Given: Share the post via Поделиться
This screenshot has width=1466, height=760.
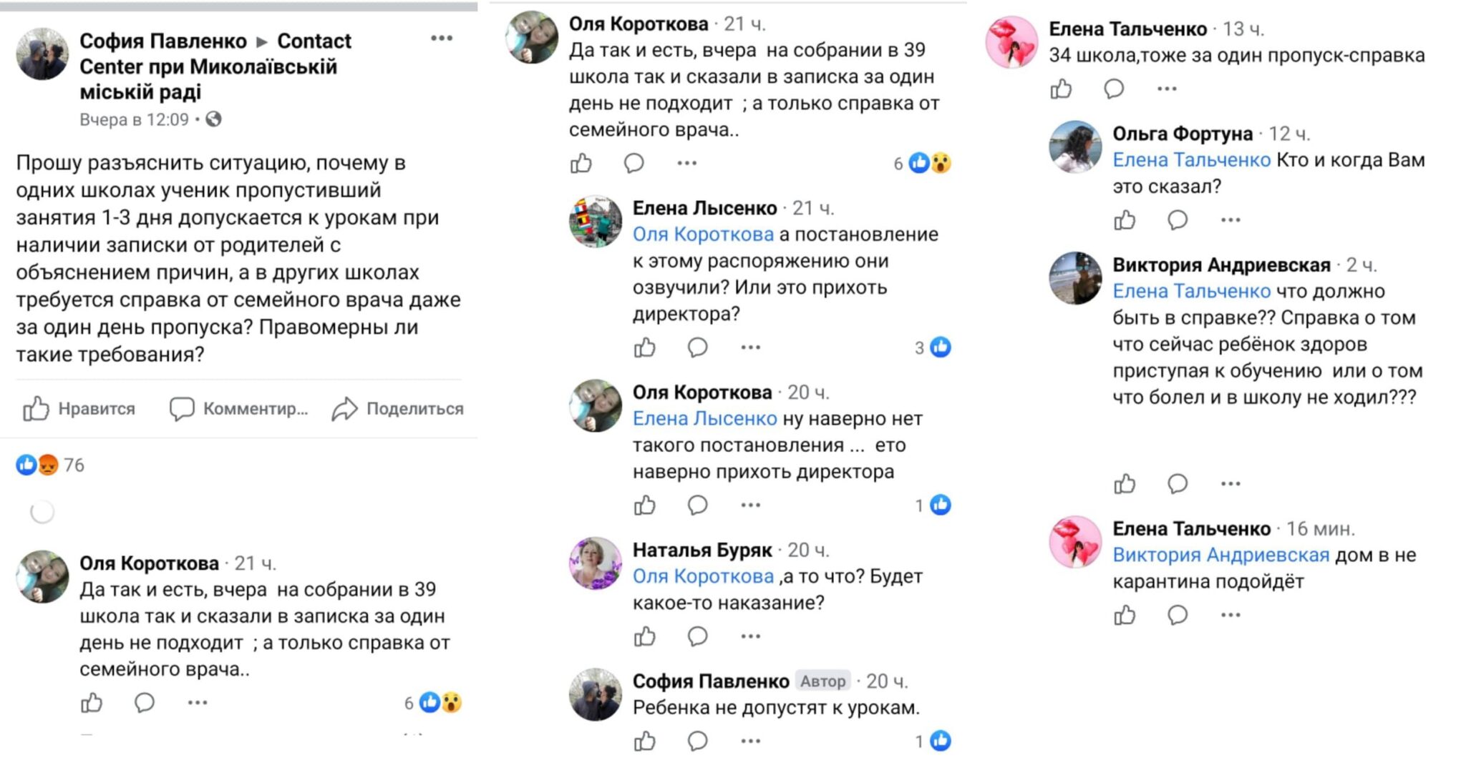Looking at the screenshot, I should point(397,409).
